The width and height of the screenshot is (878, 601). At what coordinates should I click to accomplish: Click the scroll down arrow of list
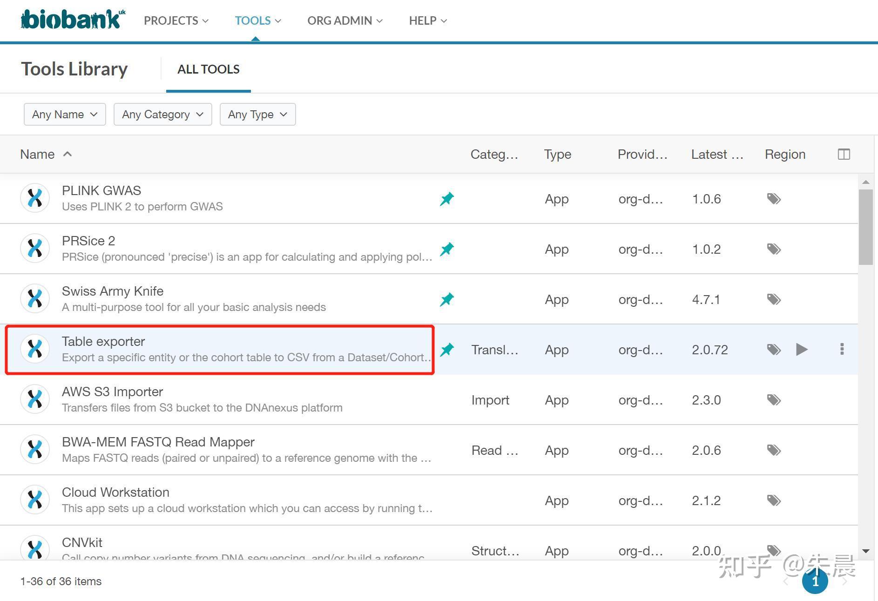[x=866, y=551]
